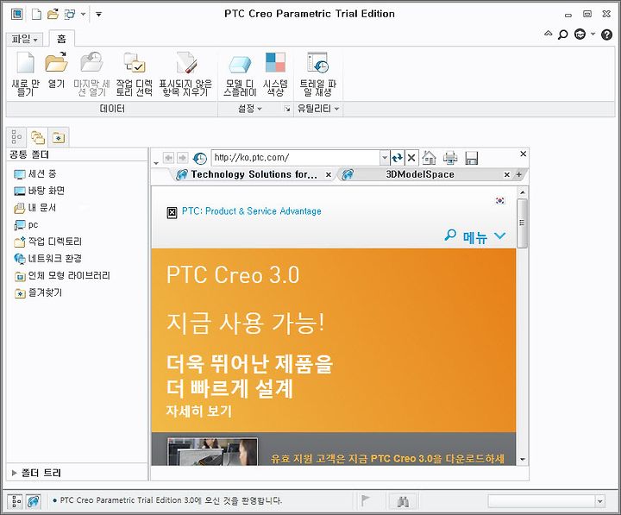Select 네트워크 환경 item

click(48, 259)
